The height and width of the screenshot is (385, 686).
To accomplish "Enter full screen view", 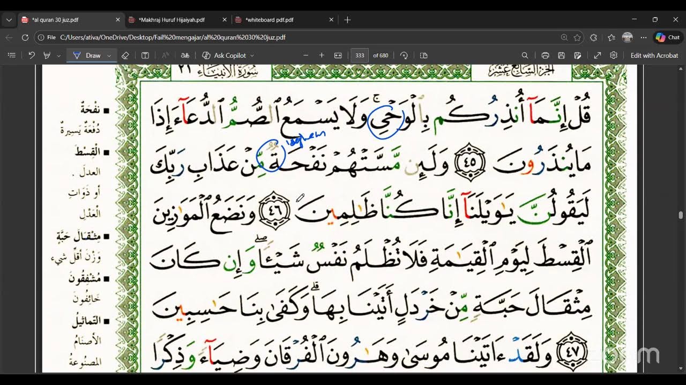I will click(x=598, y=55).
